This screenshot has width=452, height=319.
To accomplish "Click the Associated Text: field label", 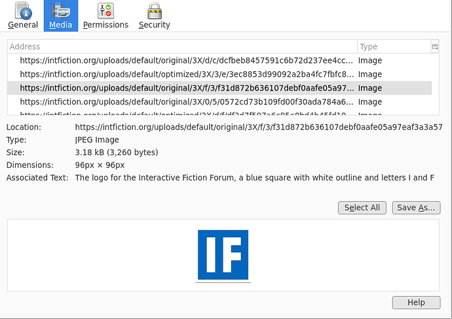I will coord(37,178).
